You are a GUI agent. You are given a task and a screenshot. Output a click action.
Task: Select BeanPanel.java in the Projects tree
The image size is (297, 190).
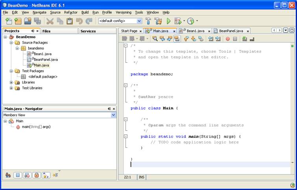click(46, 60)
